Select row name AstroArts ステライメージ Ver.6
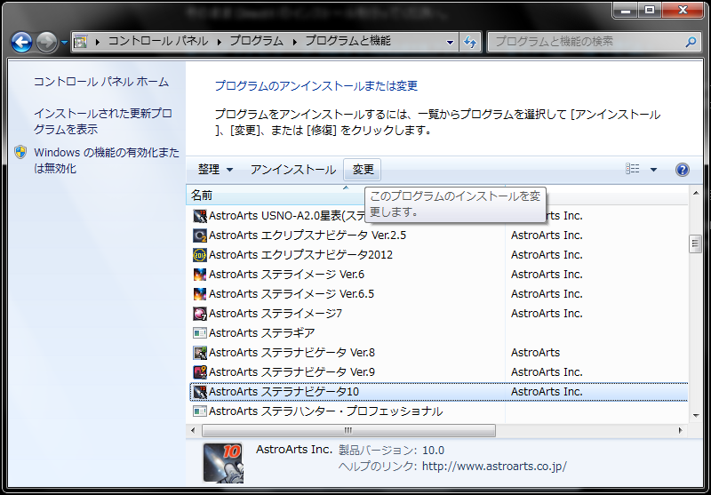The width and height of the screenshot is (711, 495). pos(286,275)
